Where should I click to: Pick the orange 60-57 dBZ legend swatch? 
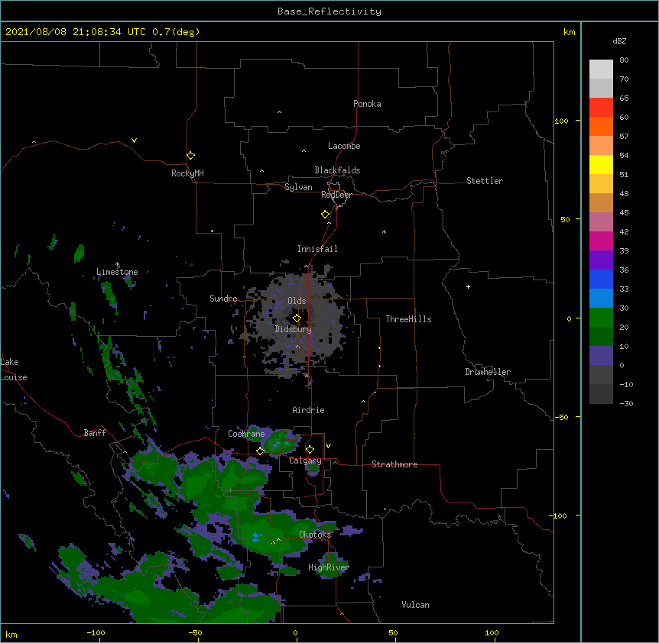tap(601, 127)
